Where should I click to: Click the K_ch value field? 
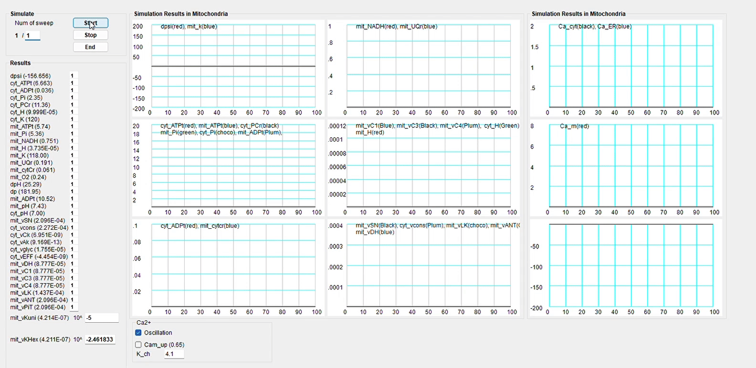[x=174, y=354]
